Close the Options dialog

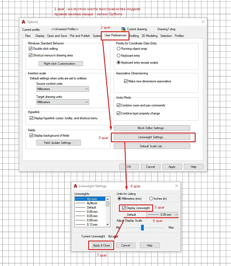tap(203, 22)
